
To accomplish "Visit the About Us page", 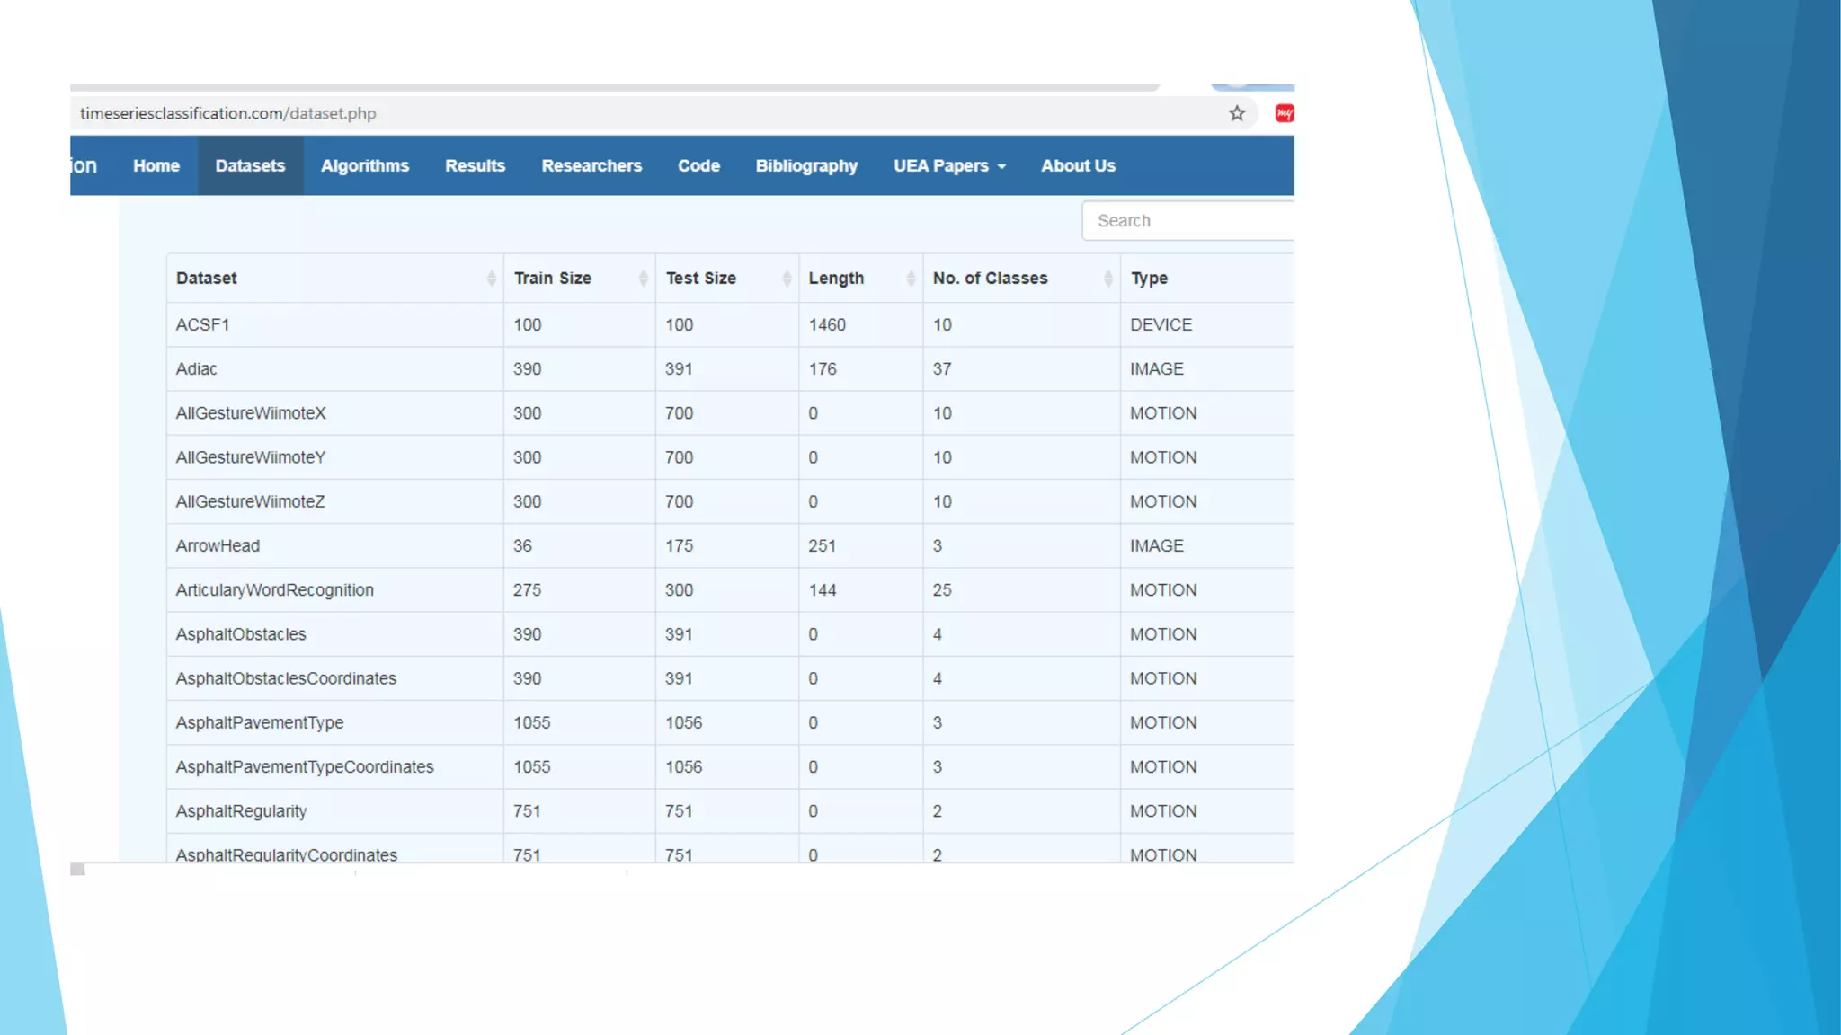I will point(1078,166).
